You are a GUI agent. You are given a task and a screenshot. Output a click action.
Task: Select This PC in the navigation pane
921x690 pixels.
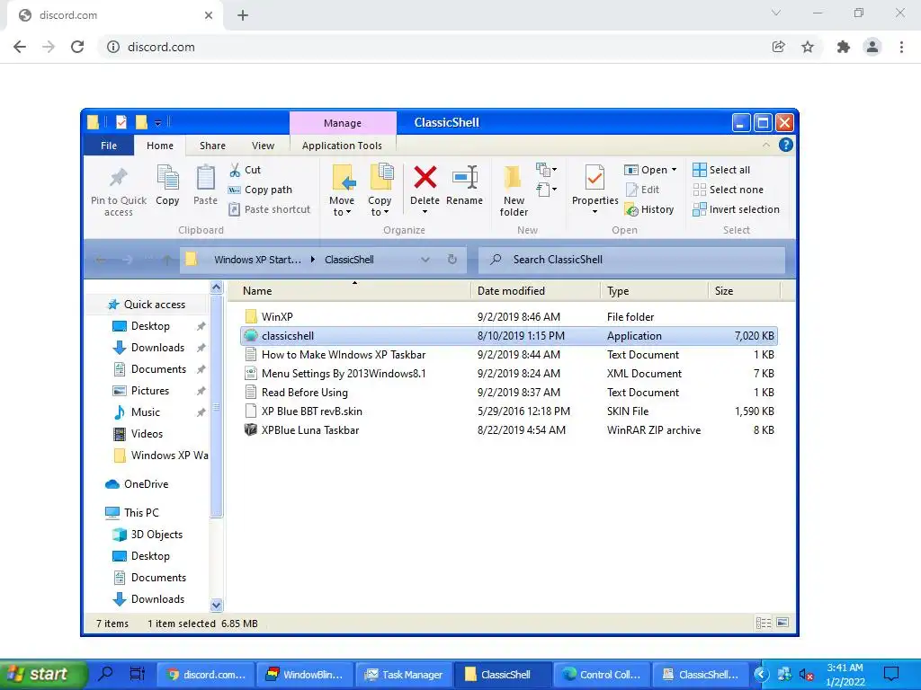tap(132, 512)
